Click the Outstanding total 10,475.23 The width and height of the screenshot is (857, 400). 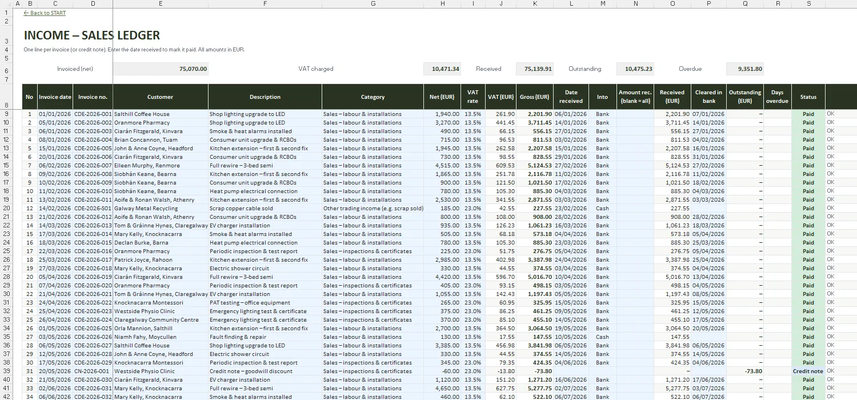pyautogui.click(x=635, y=69)
